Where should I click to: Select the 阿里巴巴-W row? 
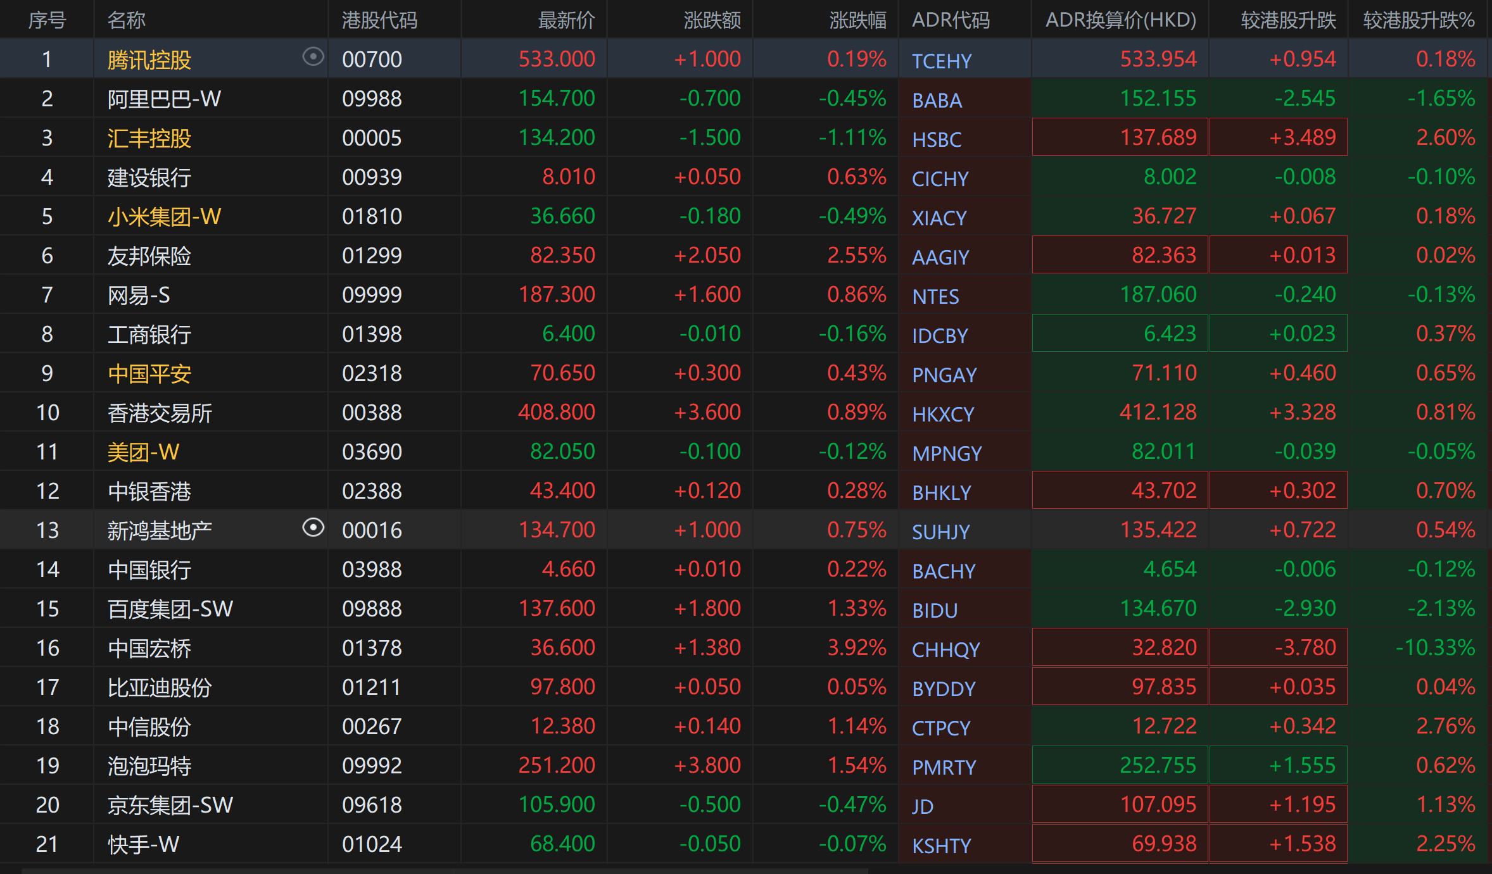(164, 99)
